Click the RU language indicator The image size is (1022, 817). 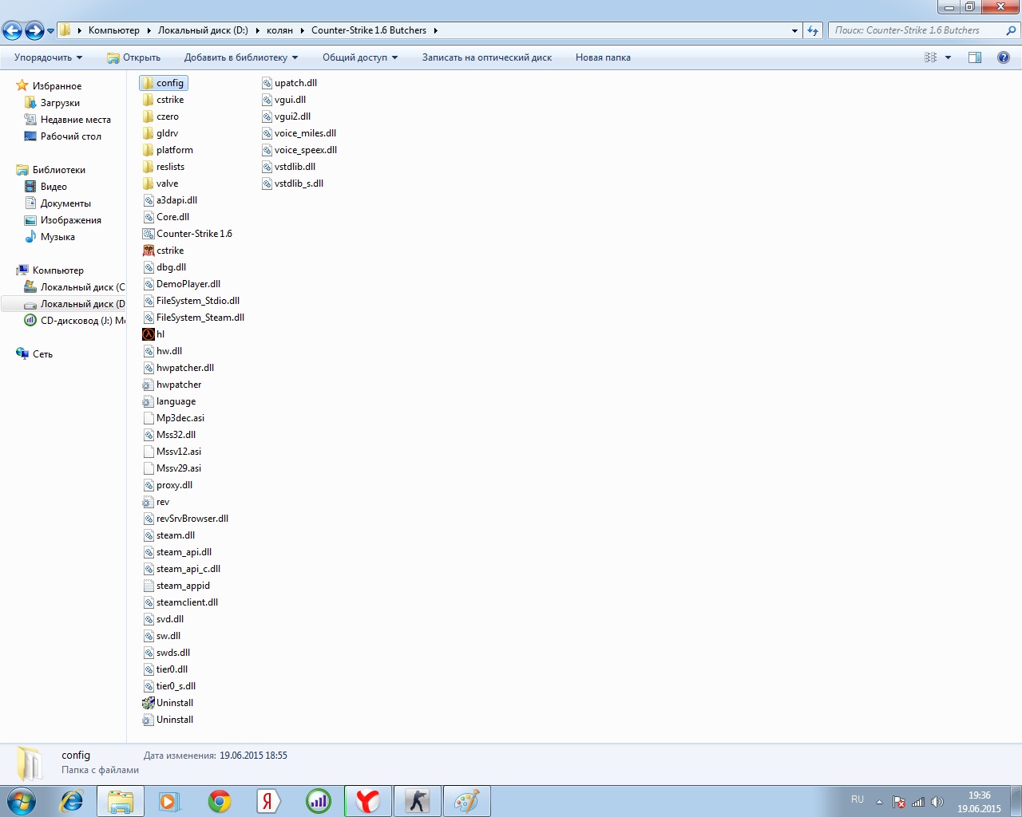858,799
